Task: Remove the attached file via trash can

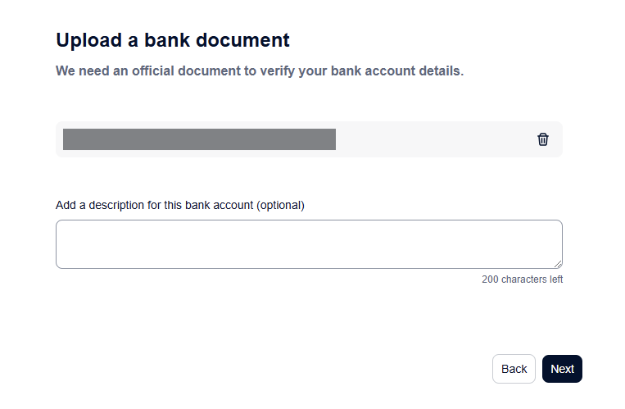Action: [542, 139]
